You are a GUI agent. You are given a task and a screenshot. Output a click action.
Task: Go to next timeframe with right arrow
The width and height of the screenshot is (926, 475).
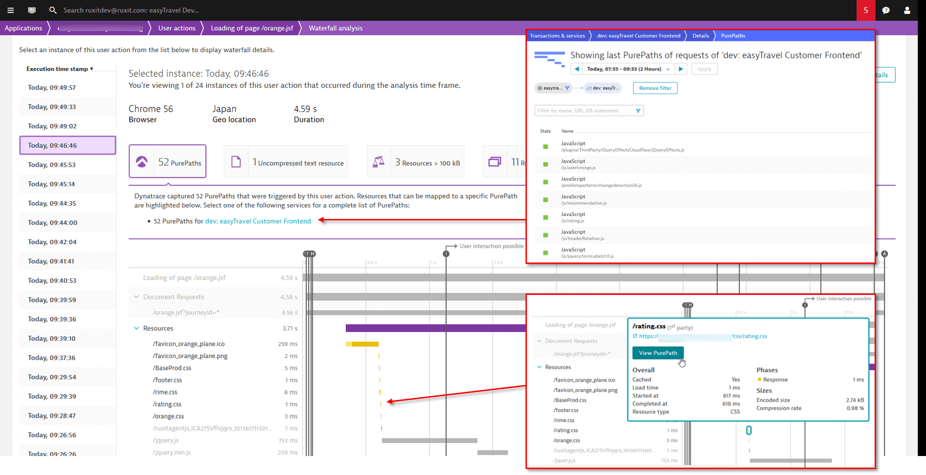[681, 69]
